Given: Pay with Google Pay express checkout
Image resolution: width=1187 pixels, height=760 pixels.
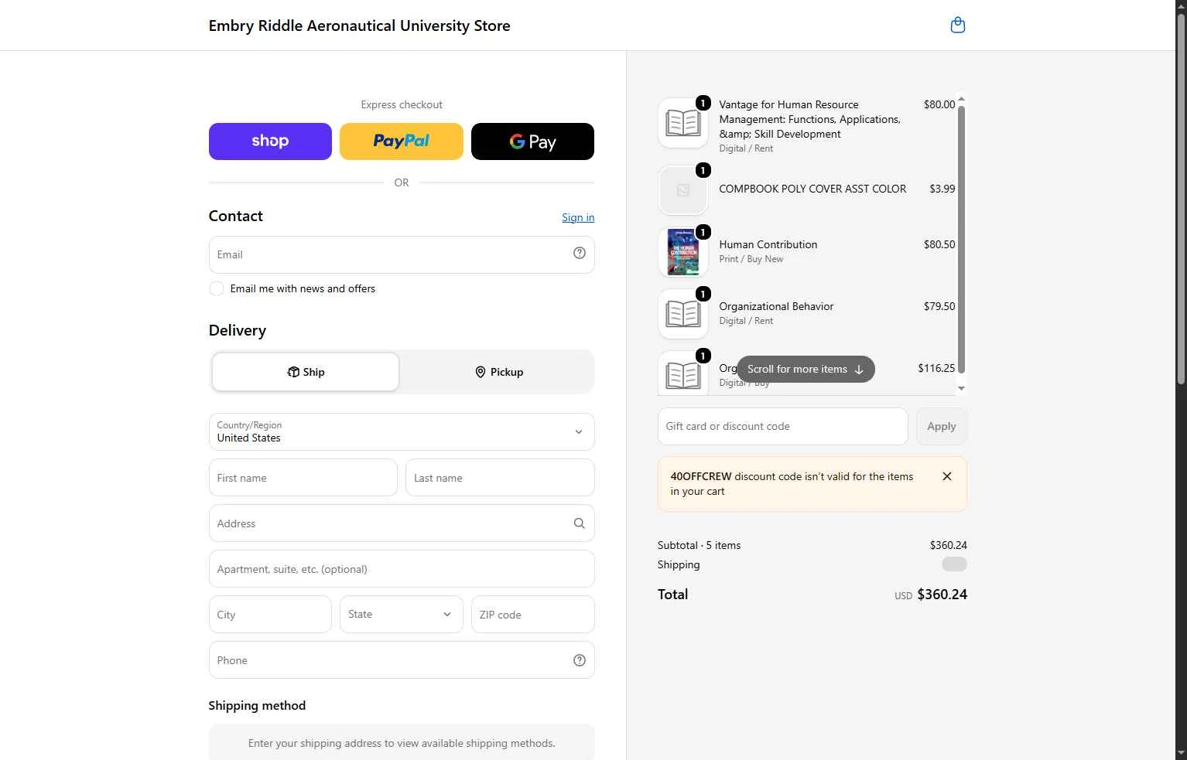Looking at the screenshot, I should 532,141.
